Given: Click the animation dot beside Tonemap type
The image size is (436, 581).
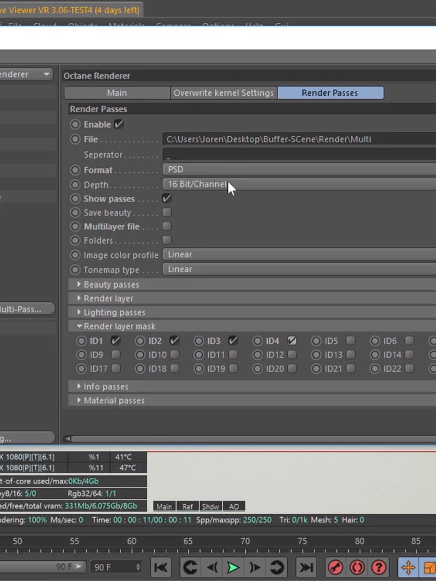Looking at the screenshot, I should click(x=75, y=270).
